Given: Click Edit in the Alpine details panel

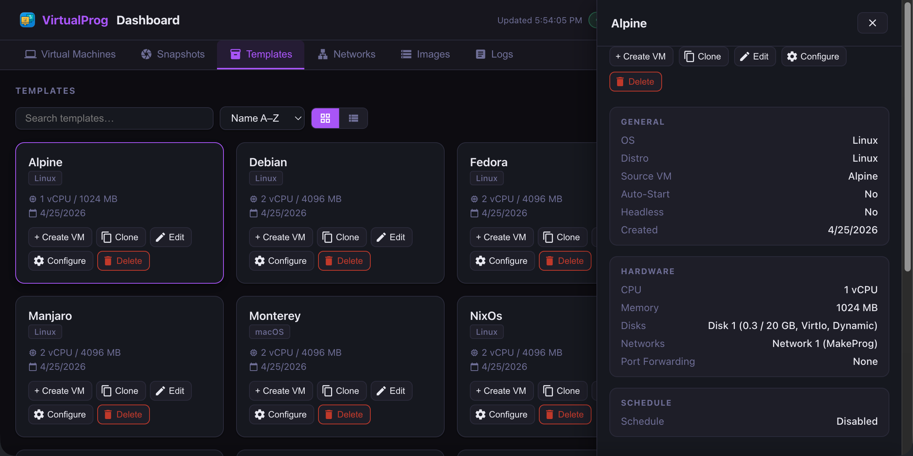Looking at the screenshot, I should (x=755, y=56).
